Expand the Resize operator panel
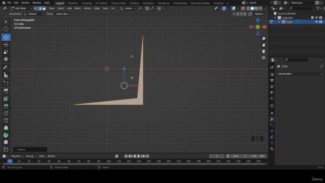Viewport: 325px width, 183px height. tap(30, 149)
